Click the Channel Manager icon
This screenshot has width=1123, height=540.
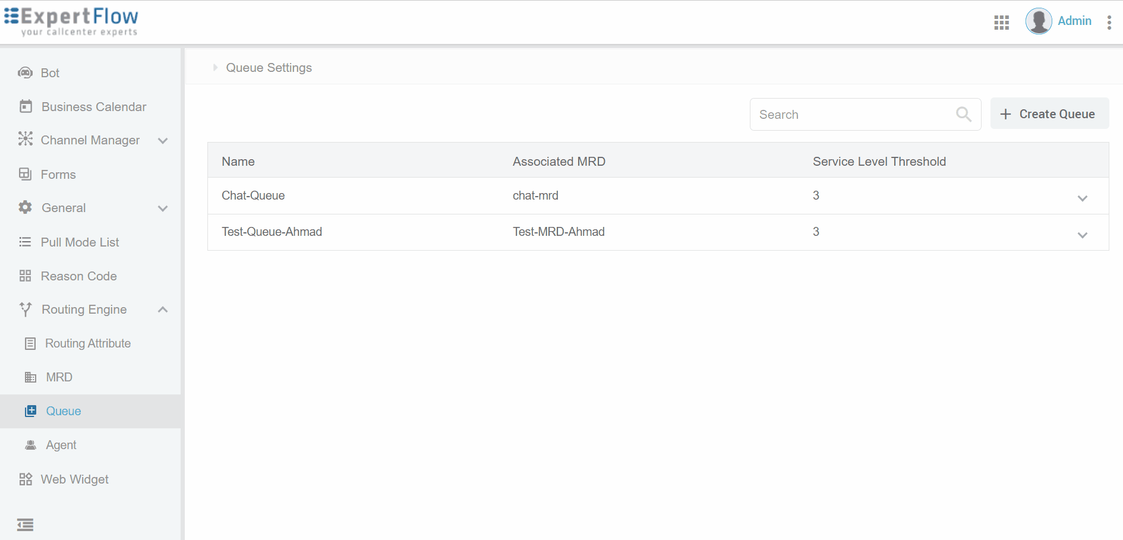tap(25, 140)
